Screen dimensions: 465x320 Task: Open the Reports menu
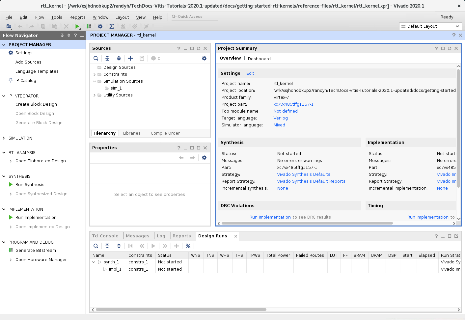(x=77, y=17)
